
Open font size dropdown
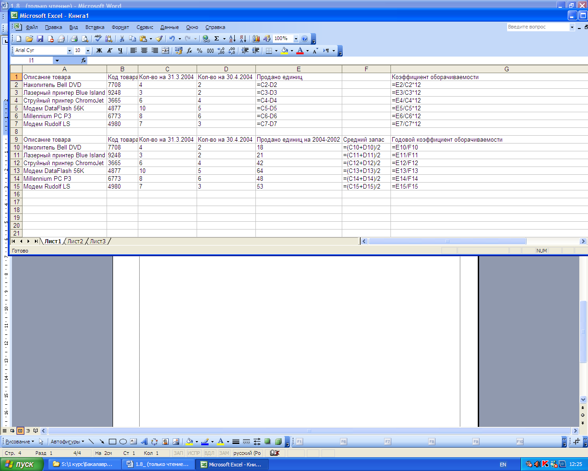pos(88,51)
